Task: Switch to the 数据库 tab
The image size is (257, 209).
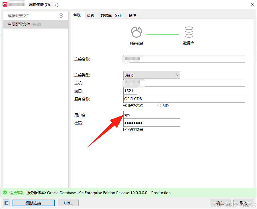Action: click(106, 15)
